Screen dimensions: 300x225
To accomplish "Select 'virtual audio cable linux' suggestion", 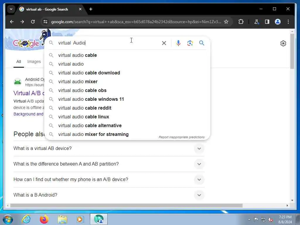I will coord(127,117).
